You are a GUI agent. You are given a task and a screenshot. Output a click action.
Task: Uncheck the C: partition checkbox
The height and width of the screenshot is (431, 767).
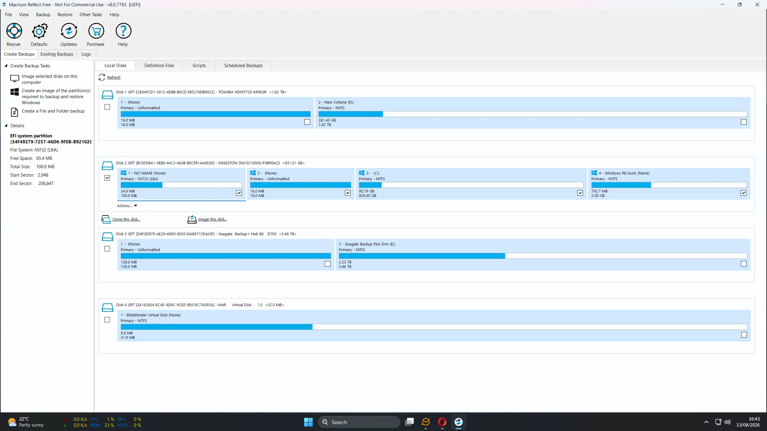click(x=580, y=193)
